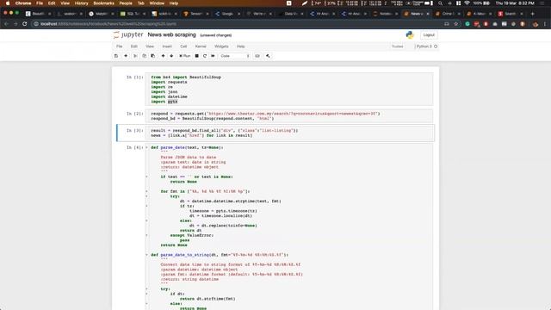Click the Python 3 kernel indicator
The image size is (551, 310).
pos(427,46)
